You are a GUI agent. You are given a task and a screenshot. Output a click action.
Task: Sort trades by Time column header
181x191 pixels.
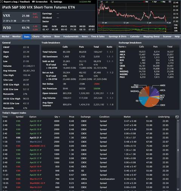click(x=5, y=117)
